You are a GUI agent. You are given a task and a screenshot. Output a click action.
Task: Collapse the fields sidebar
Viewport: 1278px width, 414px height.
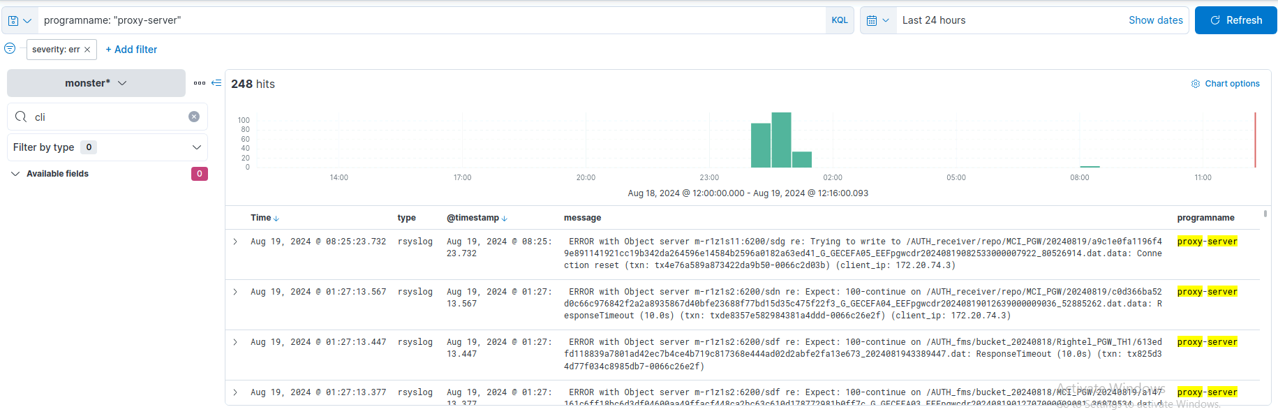[x=216, y=83]
